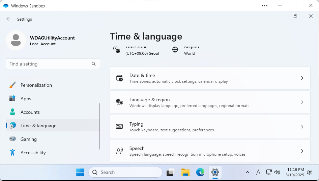Click the Time zone clock-globe icon
The width and height of the screenshot is (319, 181).
tap(117, 50)
